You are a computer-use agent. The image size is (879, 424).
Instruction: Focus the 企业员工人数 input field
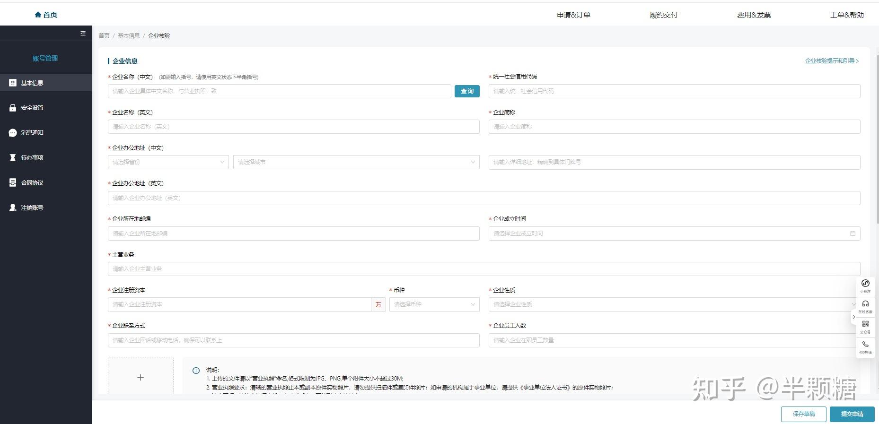[x=673, y=340]
